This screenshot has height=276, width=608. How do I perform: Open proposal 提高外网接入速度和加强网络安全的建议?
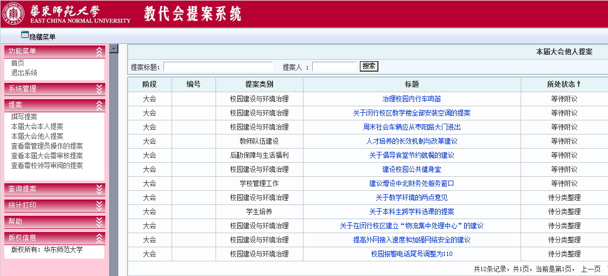pyautogui.click(x=411, y=240)
